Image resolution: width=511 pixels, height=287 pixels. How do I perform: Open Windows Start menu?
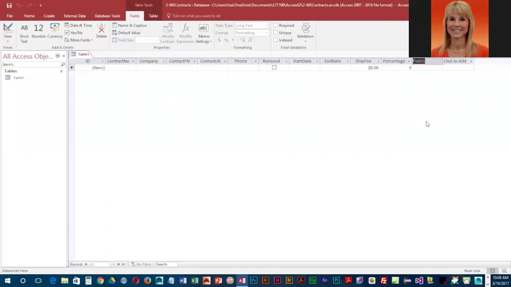[x=8, y=281]
